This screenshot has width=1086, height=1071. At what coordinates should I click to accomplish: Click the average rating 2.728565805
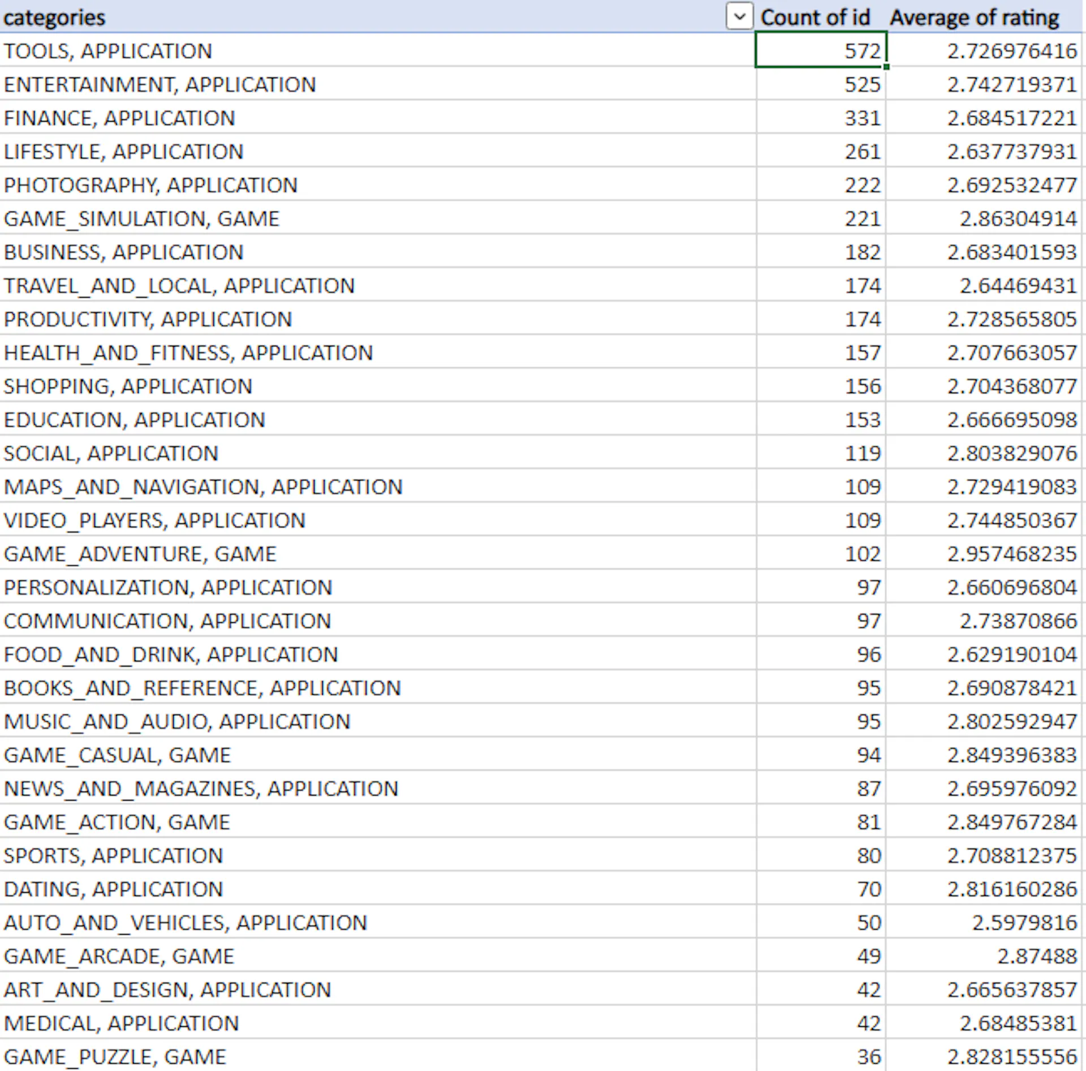click(984, 319)
